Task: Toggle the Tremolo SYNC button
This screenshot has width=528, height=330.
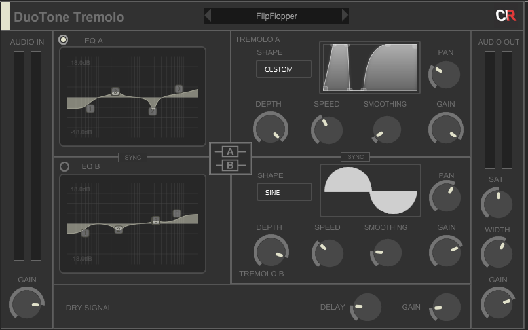Action: (x=355, y=157)
